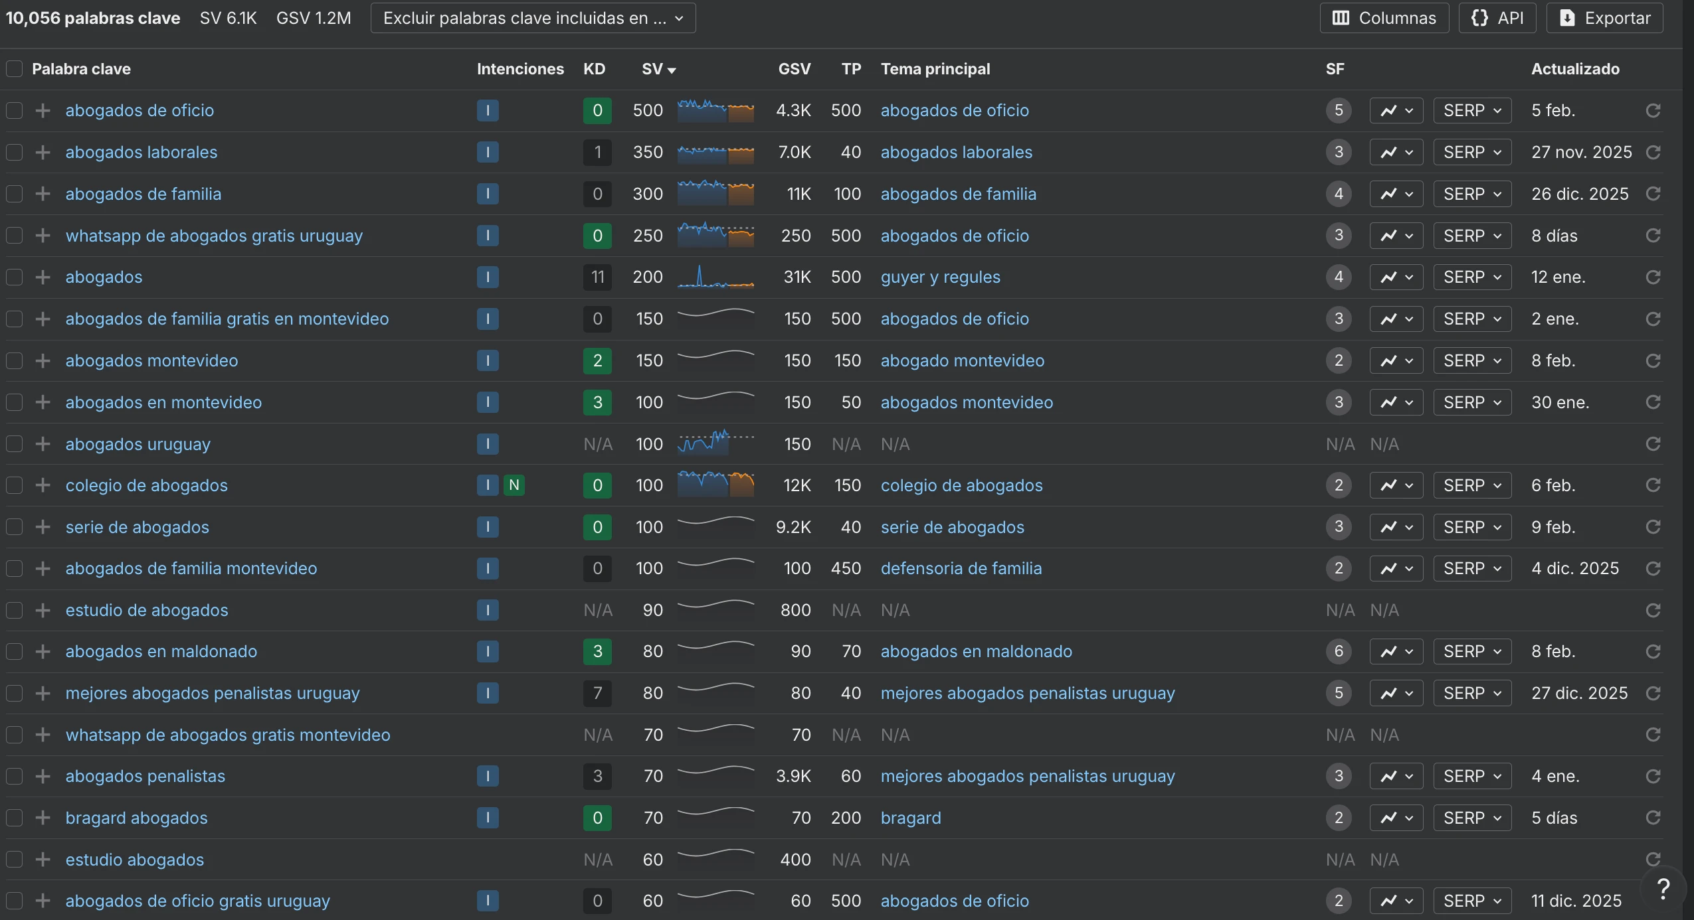Open trend dropdown for 'abogados en maldonado'
Screen dimensions: 1694x920
tap(1396, 651)
